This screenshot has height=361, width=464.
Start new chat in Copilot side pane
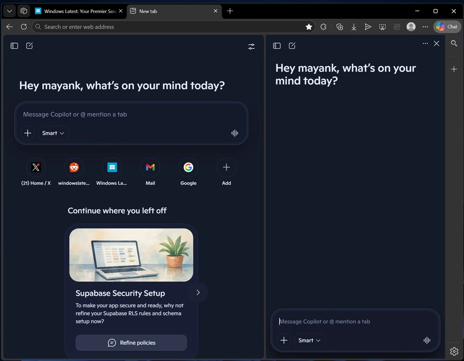pyautogui.click(x=292, y=46)
